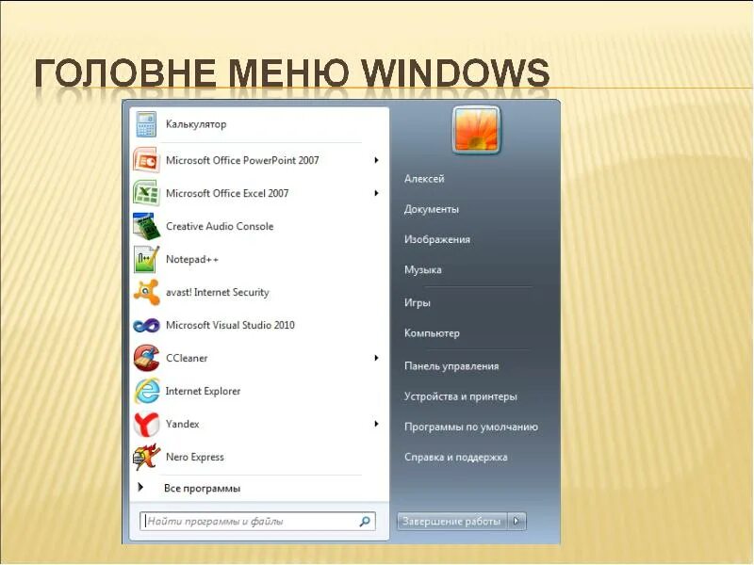Open Изображения library

437,240
